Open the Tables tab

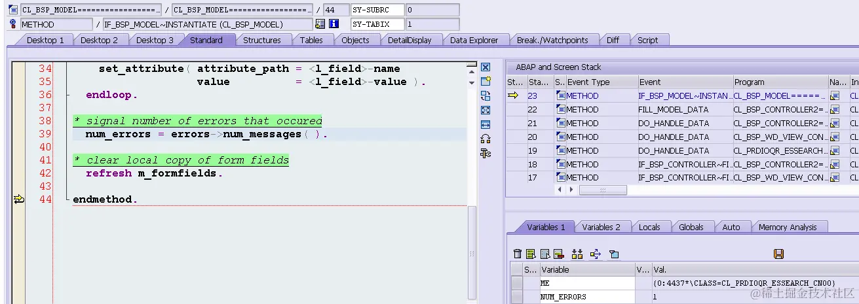[x=311, y=40]
